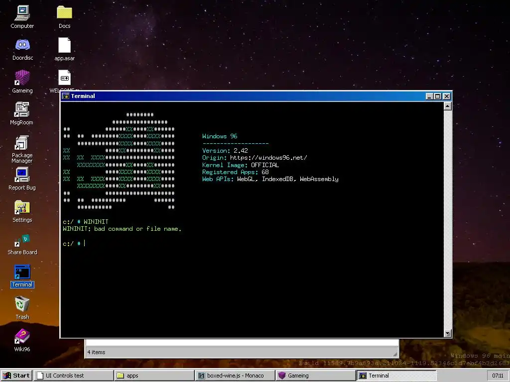The height and width of the screenshot is (382, 510).
Task: Open the Computer desktop icon
Action: tap(22, 17)
